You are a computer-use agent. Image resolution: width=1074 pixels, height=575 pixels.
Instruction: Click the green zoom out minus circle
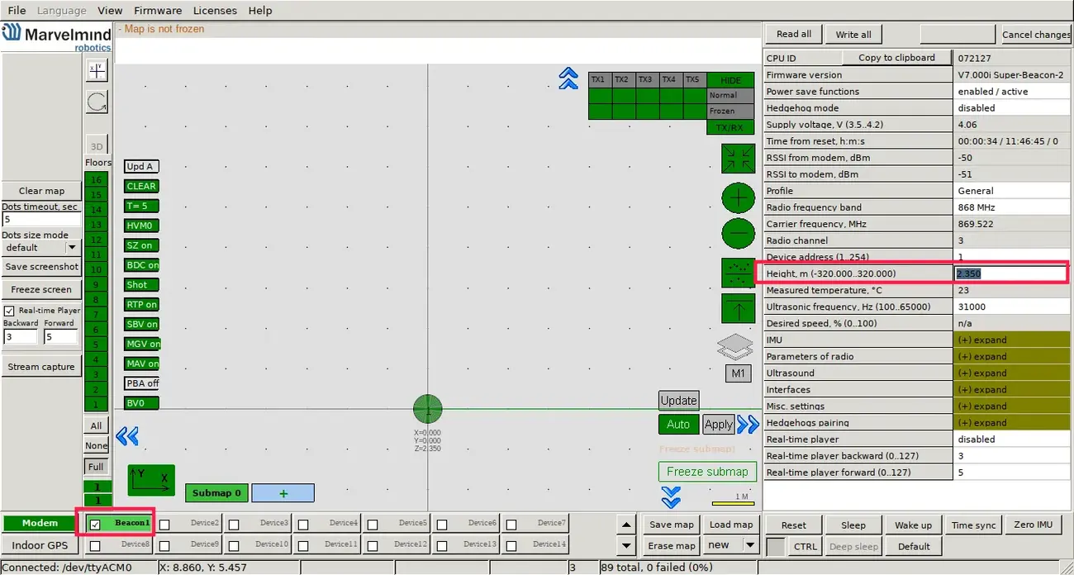point(738,234)
